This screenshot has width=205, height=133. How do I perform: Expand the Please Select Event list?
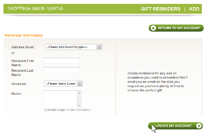pos(63,84)
